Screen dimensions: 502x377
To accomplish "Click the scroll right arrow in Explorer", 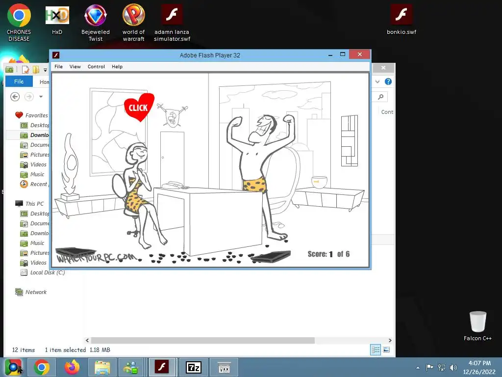I will 390,340.
